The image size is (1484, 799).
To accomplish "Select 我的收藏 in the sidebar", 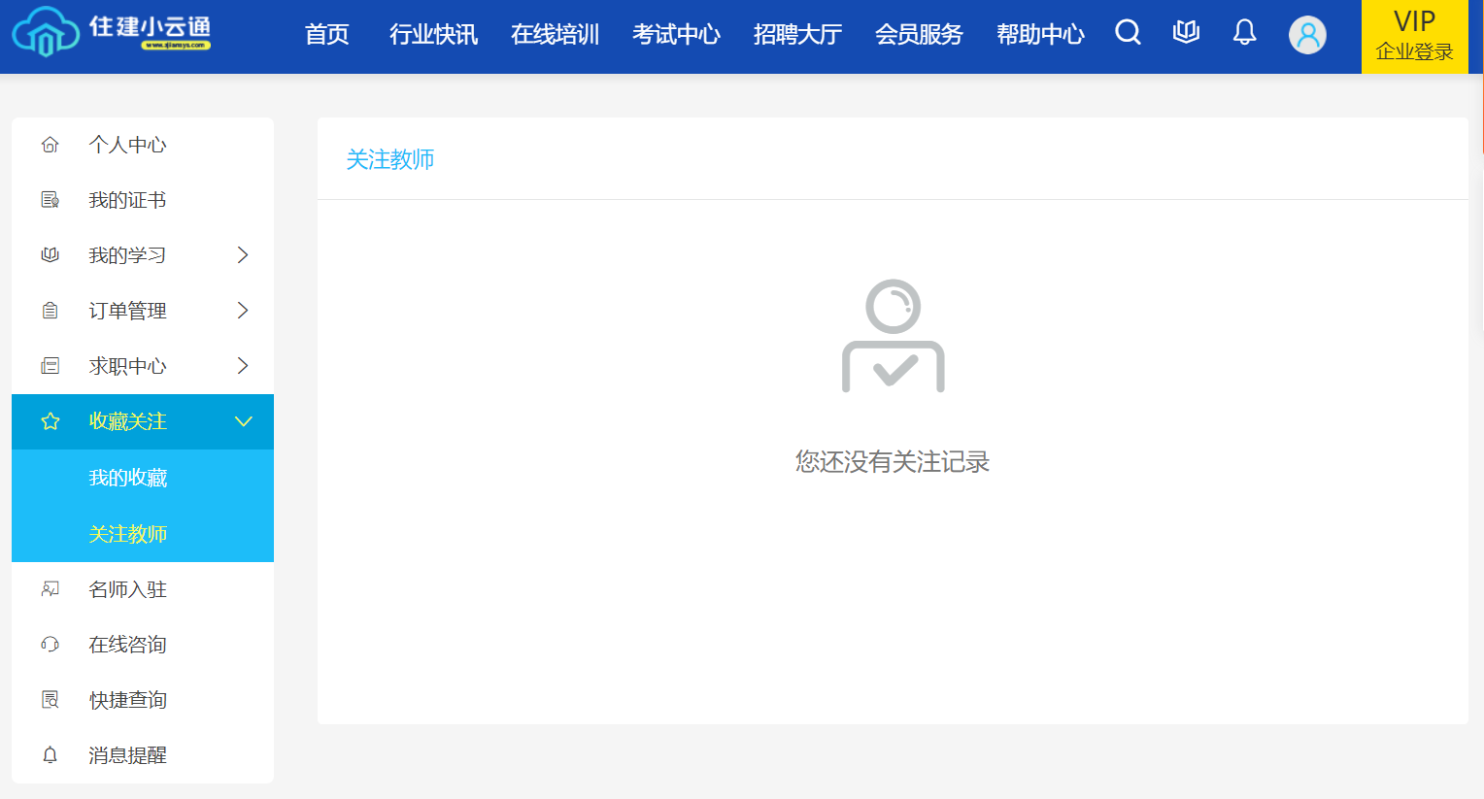I will coord(128,478).
